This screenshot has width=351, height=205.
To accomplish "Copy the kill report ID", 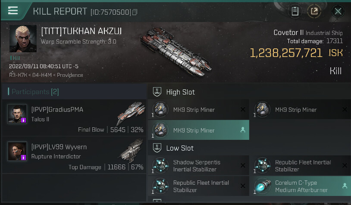I will [x=135, y=12].
